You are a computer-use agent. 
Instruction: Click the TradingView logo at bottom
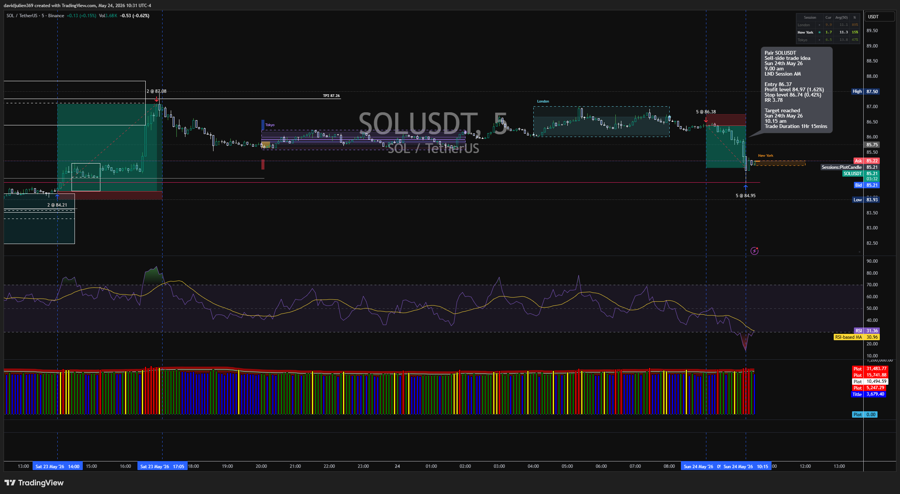tap(34, 483)
